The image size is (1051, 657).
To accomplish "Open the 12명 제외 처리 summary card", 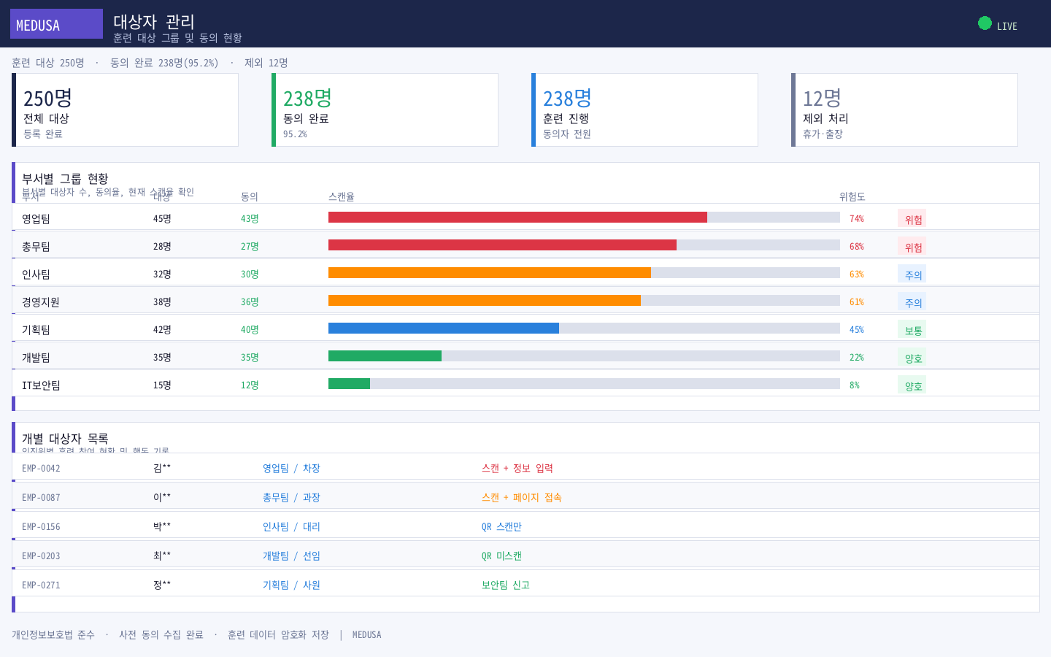I will tap(904, 109).
